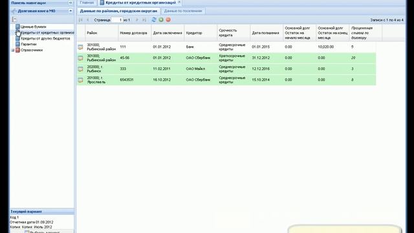Viewport: 414px width, 233px height.
Task: Click the refresh grid icon
Action: click(154, 20)
